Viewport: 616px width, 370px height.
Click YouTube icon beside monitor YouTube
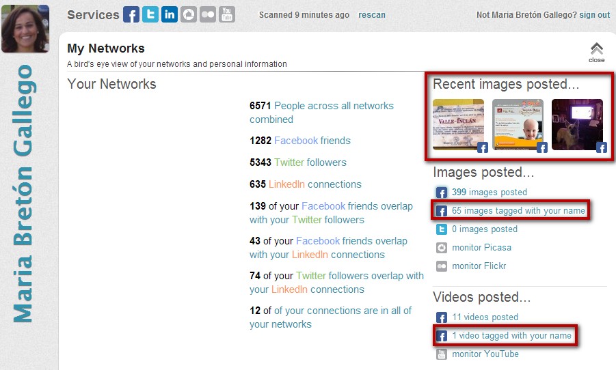click(x=442, y=354)
